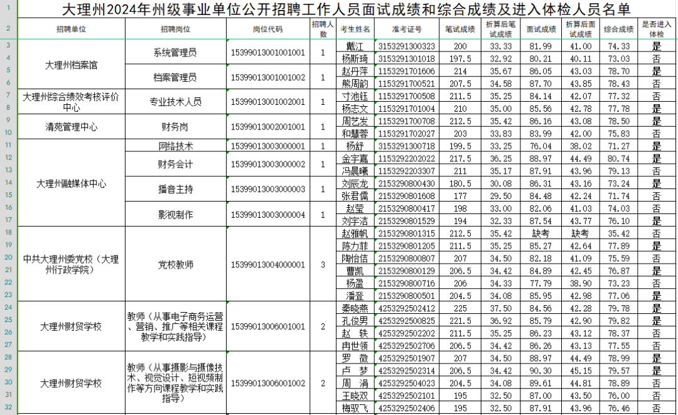Select candidate name 周艺发
This screenshot has height=415, width=678.
click(x=355, y=121)
